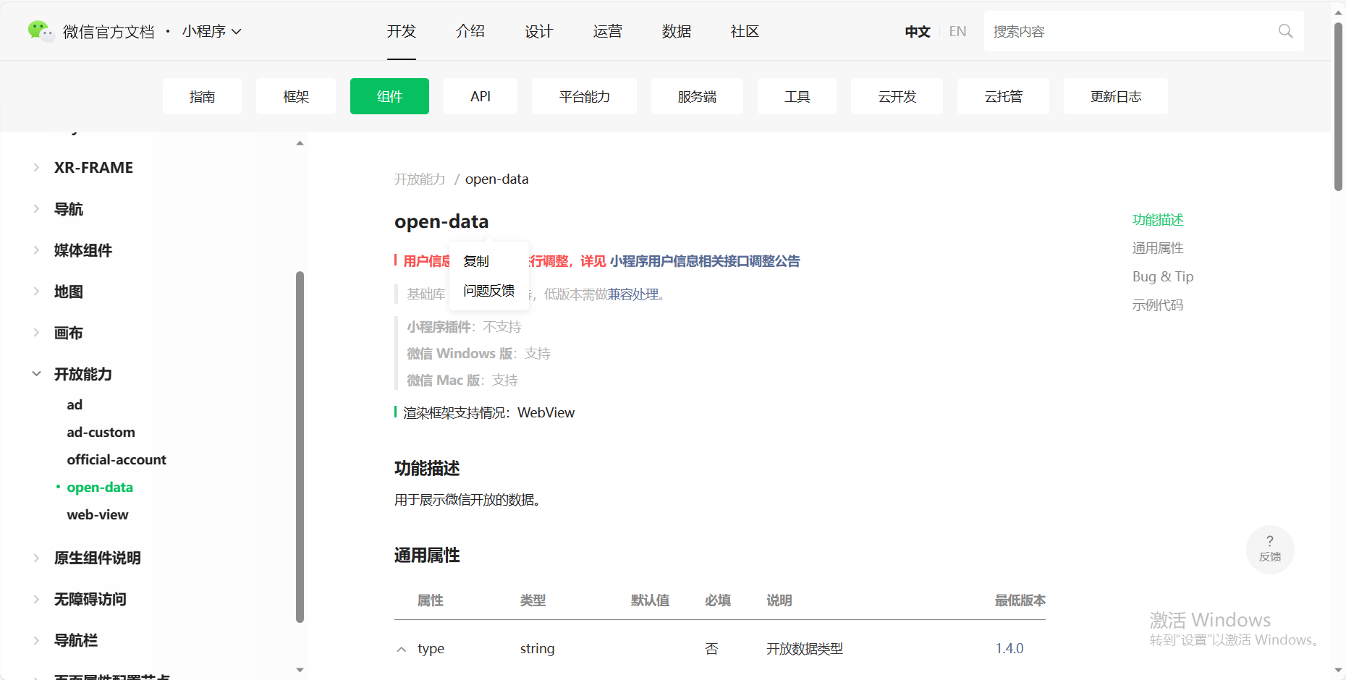The height and width of the screenshot is (680, 1346).
Task: Click the sidebar scroll-up arrow
Action: (300, 143)
